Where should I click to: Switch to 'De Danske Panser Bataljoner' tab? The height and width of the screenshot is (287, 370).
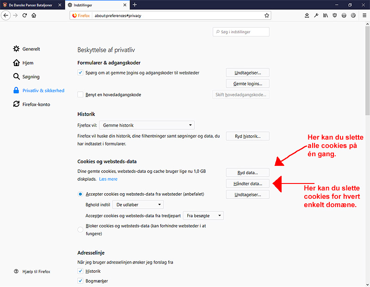[30, 5]
